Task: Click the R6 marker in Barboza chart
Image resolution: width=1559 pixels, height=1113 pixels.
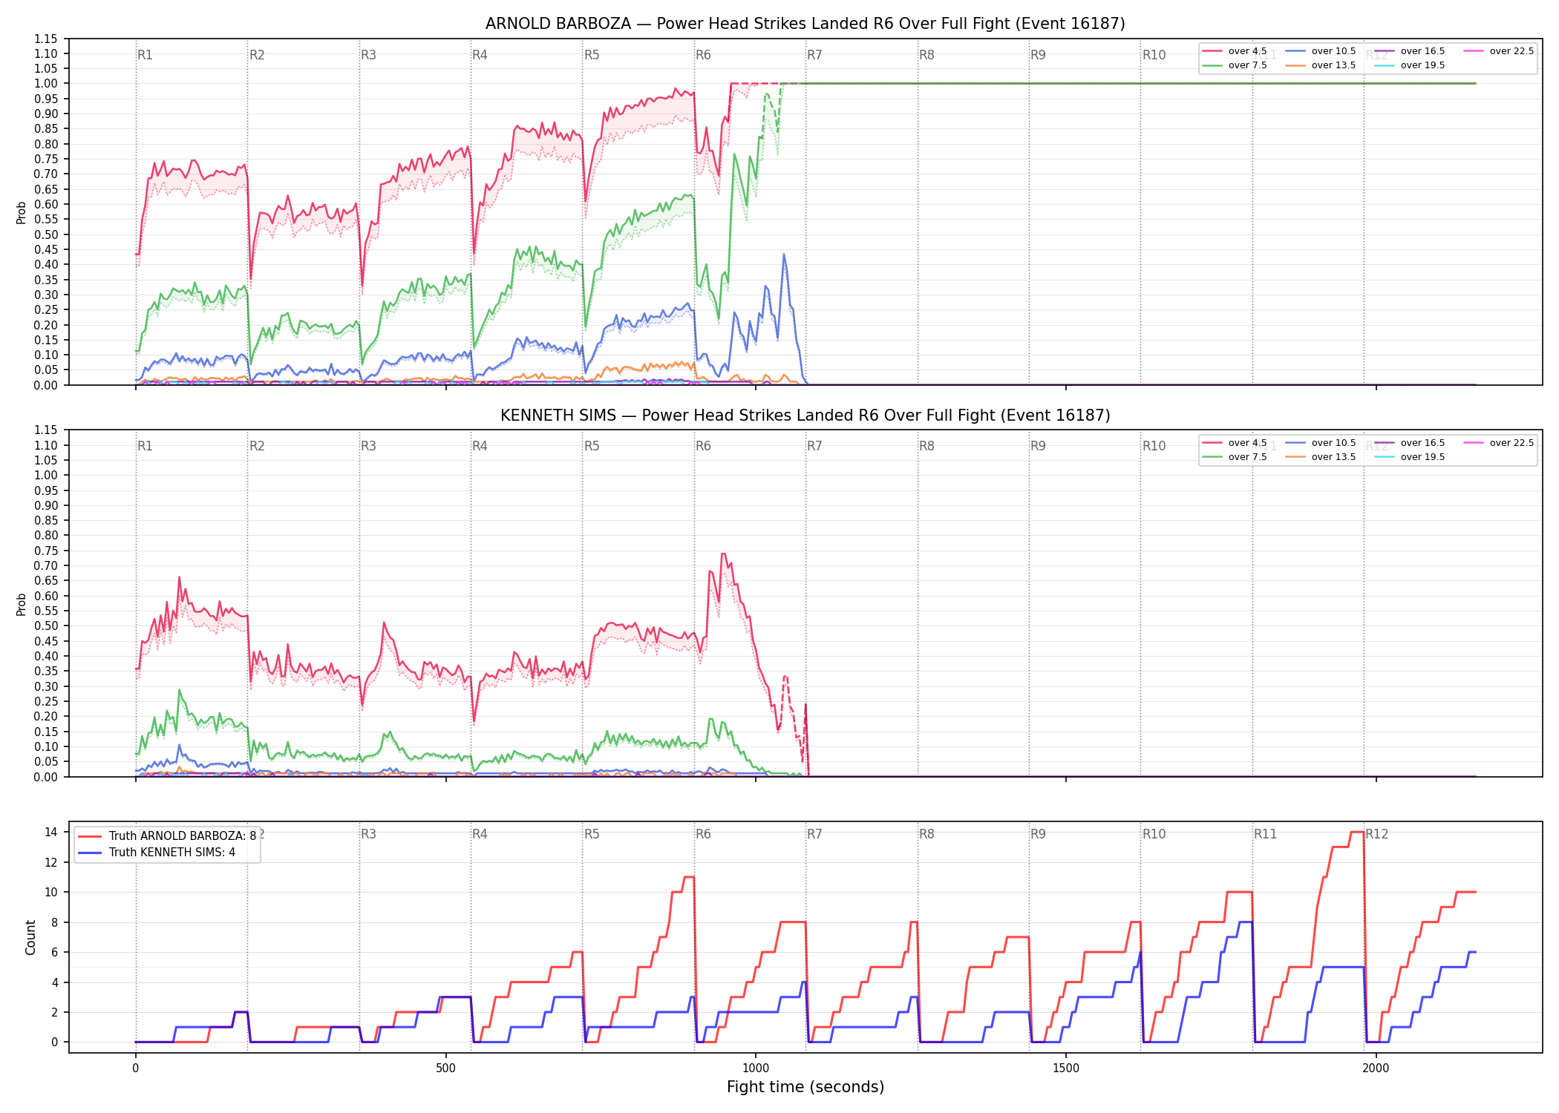Action: click(x=703, y=55)
